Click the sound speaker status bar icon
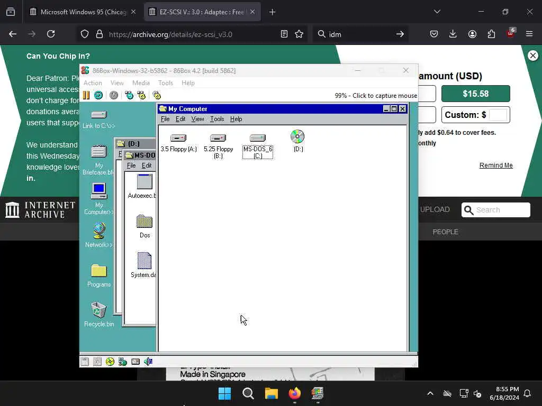The image size is (542, 406). point(148,362)
